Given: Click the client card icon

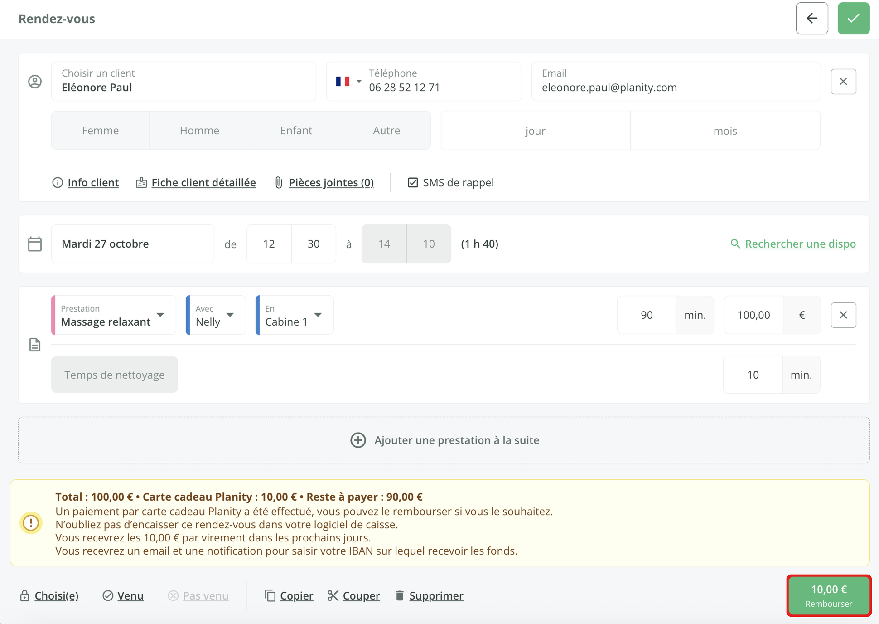Looking at the screenshot, I should point(141,182).
